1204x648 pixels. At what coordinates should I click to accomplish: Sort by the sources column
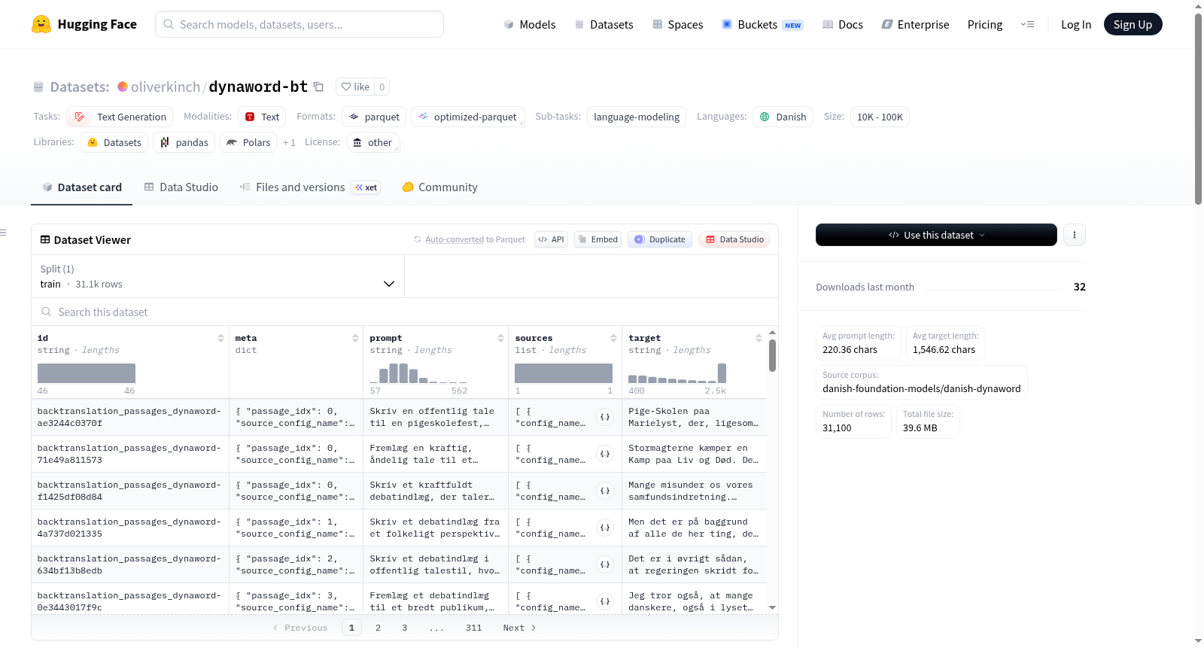pos(613,338)
